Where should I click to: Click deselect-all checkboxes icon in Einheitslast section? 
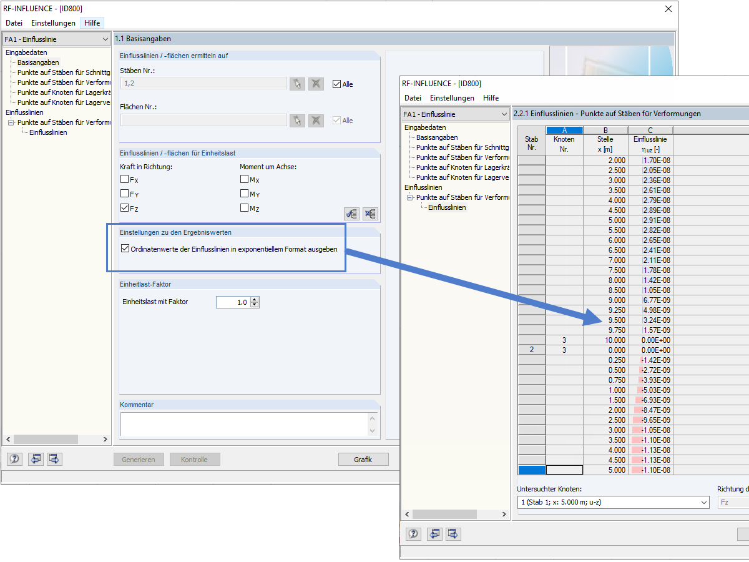pyautogui.click(x=370, y=214)
